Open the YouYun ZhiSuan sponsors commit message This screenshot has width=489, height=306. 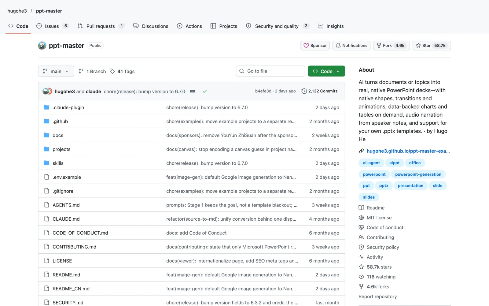[232, 135]
